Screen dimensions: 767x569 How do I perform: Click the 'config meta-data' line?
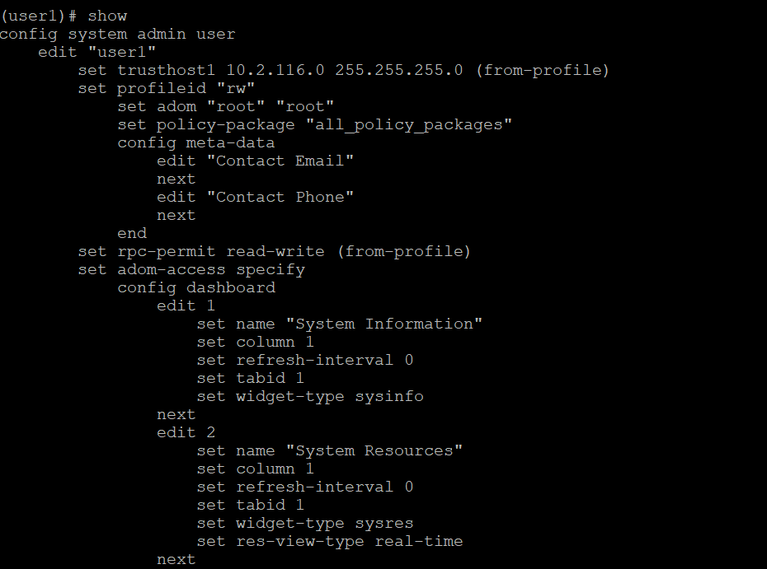195,142
